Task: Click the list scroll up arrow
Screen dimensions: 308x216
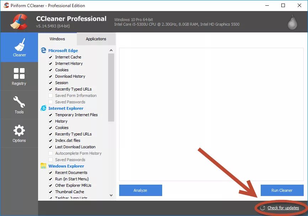Action: pos(111,50)
